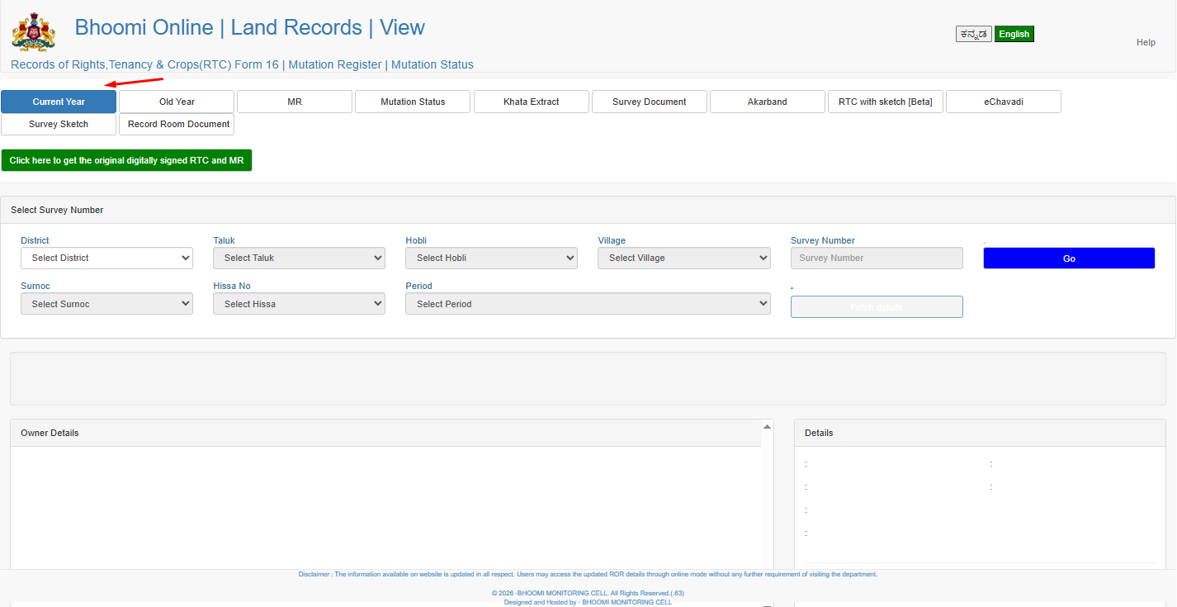Click the Hobli field label
The height and width of the screenshot is (607, 1177).
[x=416, y=240]
